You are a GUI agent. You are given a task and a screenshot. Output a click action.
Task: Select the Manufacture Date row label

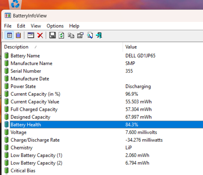30,79
